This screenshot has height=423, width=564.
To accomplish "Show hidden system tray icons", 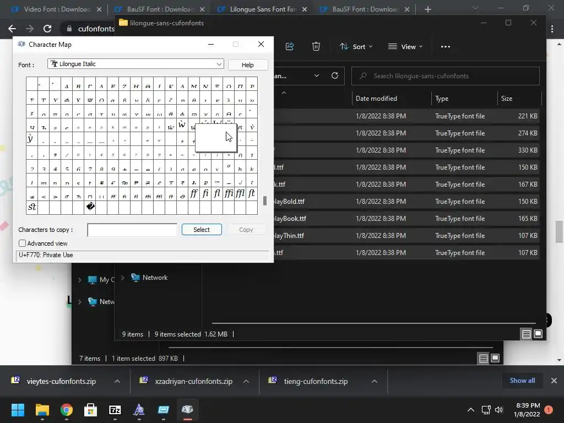I will pos(471,410).
